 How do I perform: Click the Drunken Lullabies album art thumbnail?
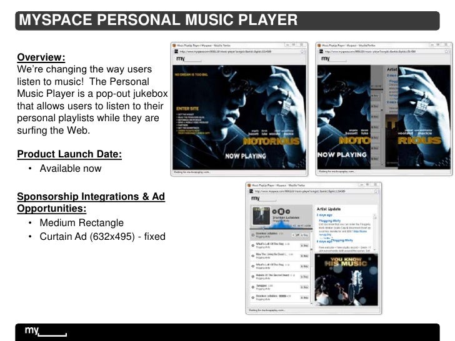pyautogui.click(x=261, y=215)
